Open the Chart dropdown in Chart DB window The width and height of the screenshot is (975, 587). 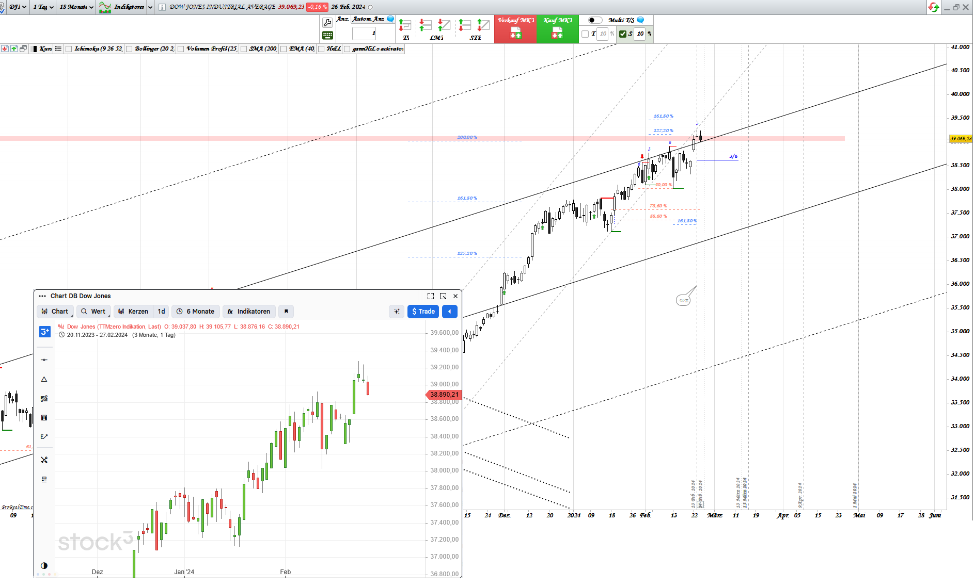pos(55,312)
